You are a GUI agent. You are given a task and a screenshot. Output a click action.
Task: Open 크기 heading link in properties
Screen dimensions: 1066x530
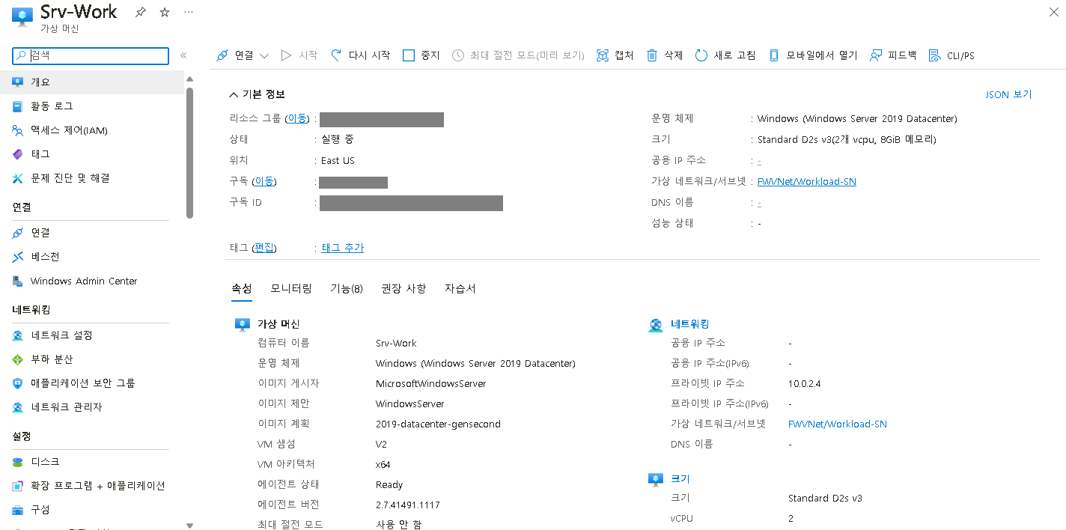tap(680, 478)
